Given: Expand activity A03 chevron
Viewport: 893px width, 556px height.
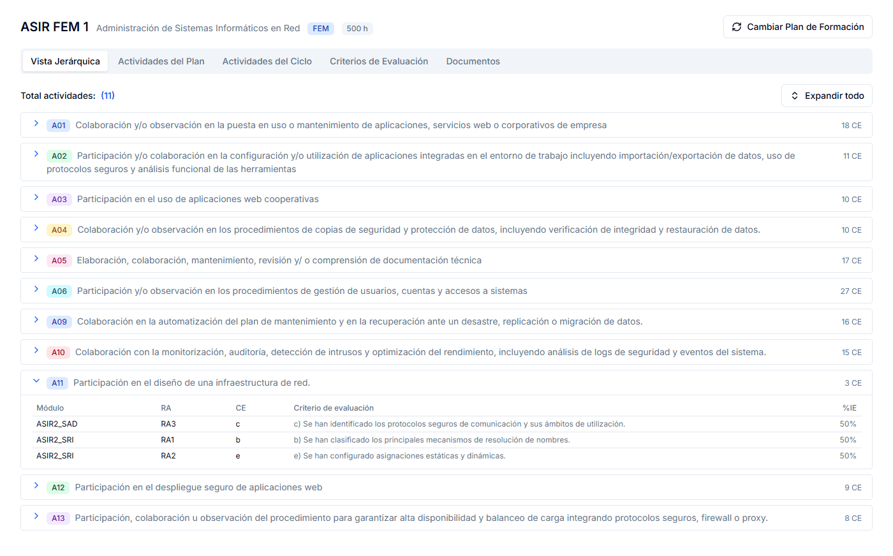Looking at the screenshot, I should coord(36,197).
